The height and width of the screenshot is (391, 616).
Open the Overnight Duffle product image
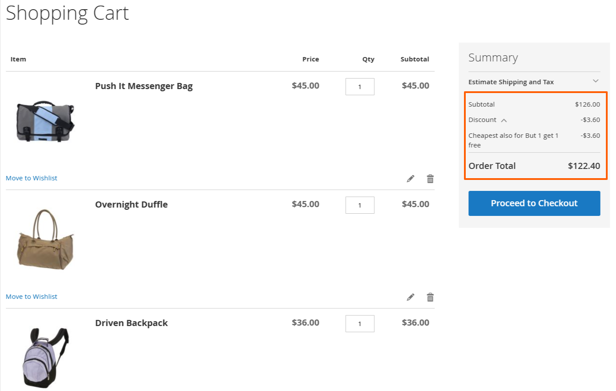pos(45,240)
